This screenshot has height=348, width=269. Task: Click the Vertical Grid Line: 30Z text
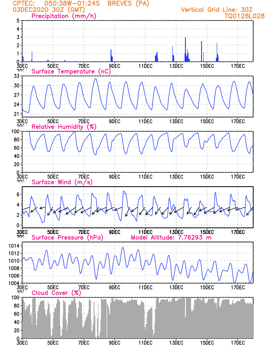point(217,10)
